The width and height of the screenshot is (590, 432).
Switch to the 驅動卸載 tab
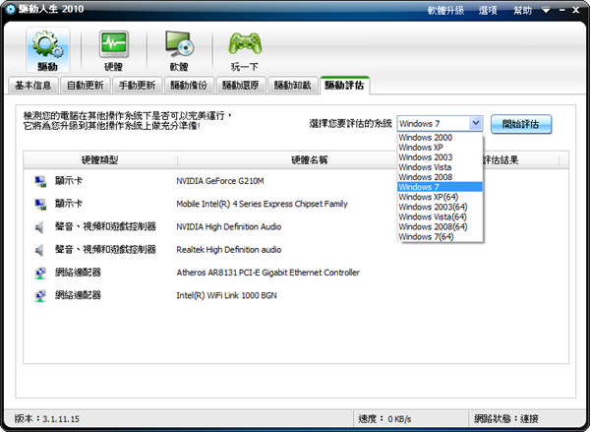tap(293, 86)
